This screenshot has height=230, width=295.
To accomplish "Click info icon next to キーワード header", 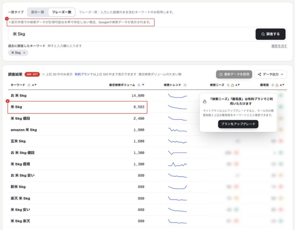I will click(29, 85).
